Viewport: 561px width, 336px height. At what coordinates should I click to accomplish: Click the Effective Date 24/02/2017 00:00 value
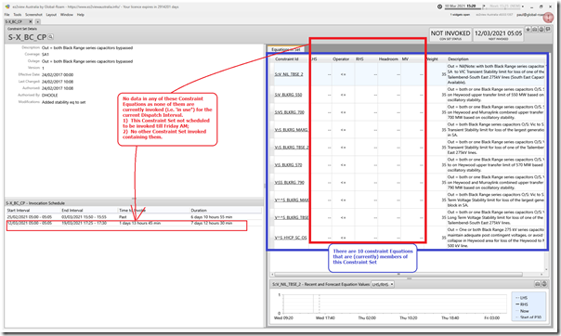coord(58,75)
